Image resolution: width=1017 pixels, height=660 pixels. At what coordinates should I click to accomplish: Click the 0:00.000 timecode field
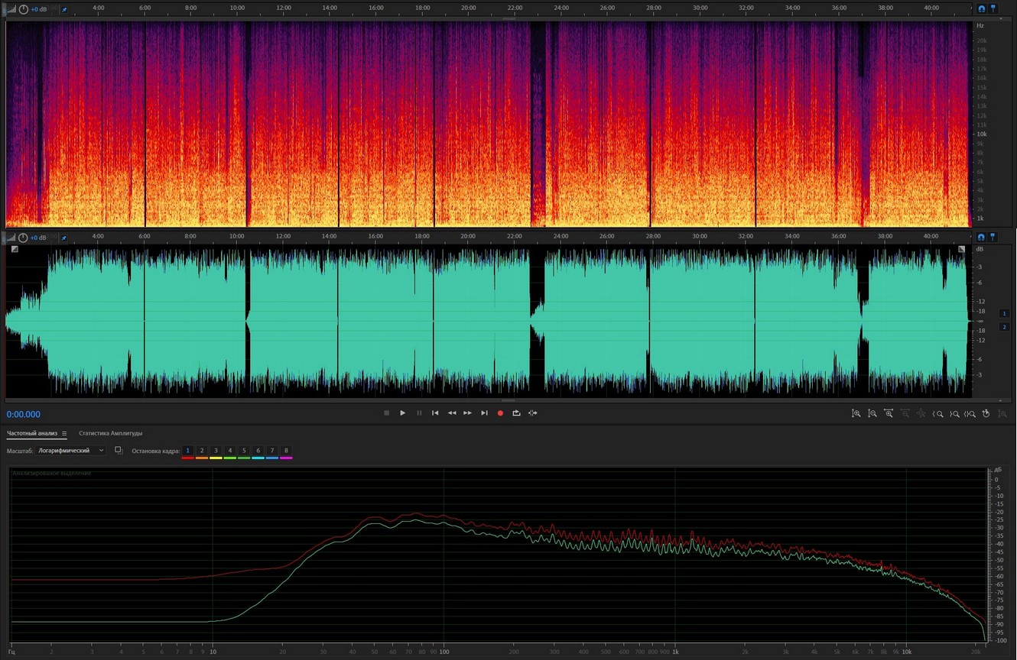(24, 414)
